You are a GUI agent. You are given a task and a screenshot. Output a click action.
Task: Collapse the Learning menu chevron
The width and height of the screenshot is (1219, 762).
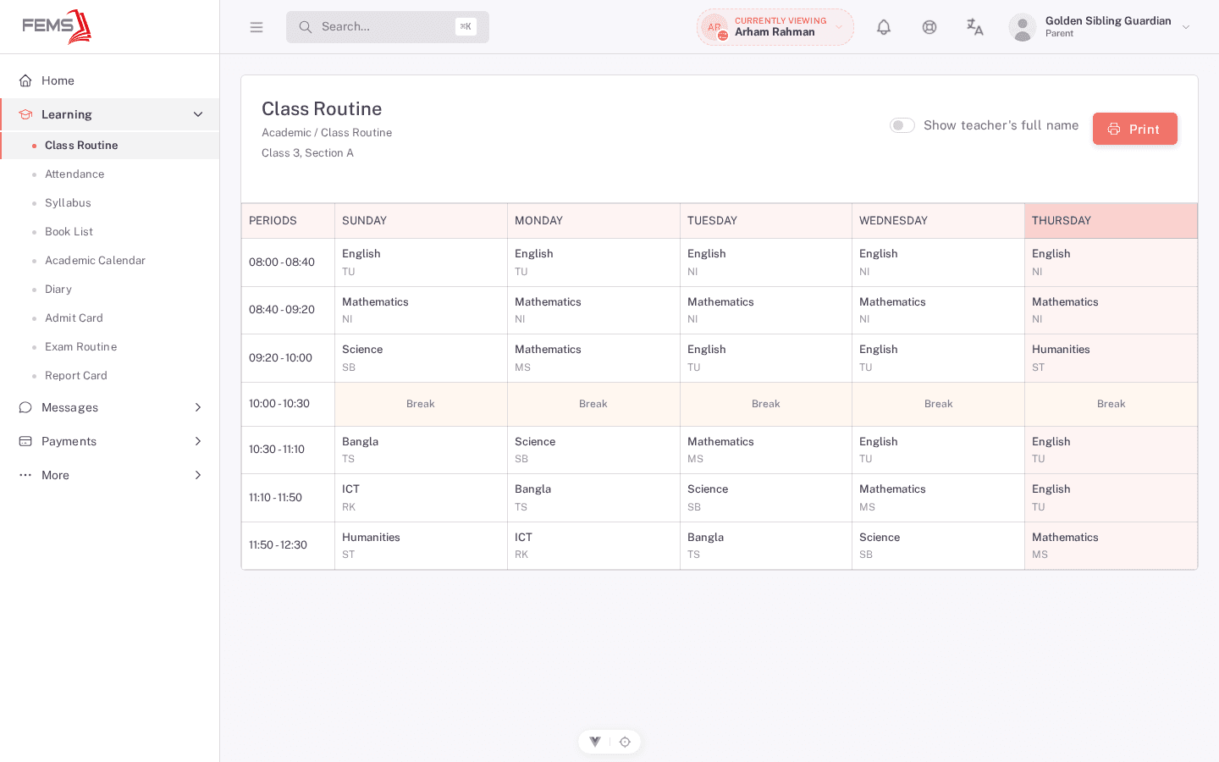tap(198, 114)
